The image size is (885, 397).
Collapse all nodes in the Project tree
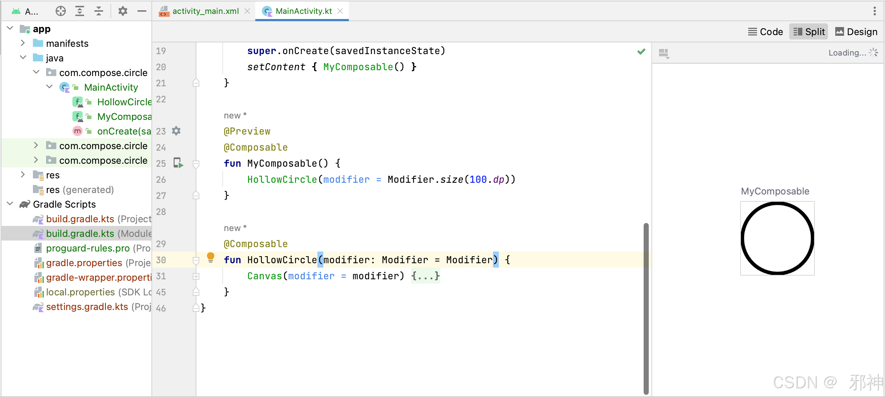pos(98,11)
